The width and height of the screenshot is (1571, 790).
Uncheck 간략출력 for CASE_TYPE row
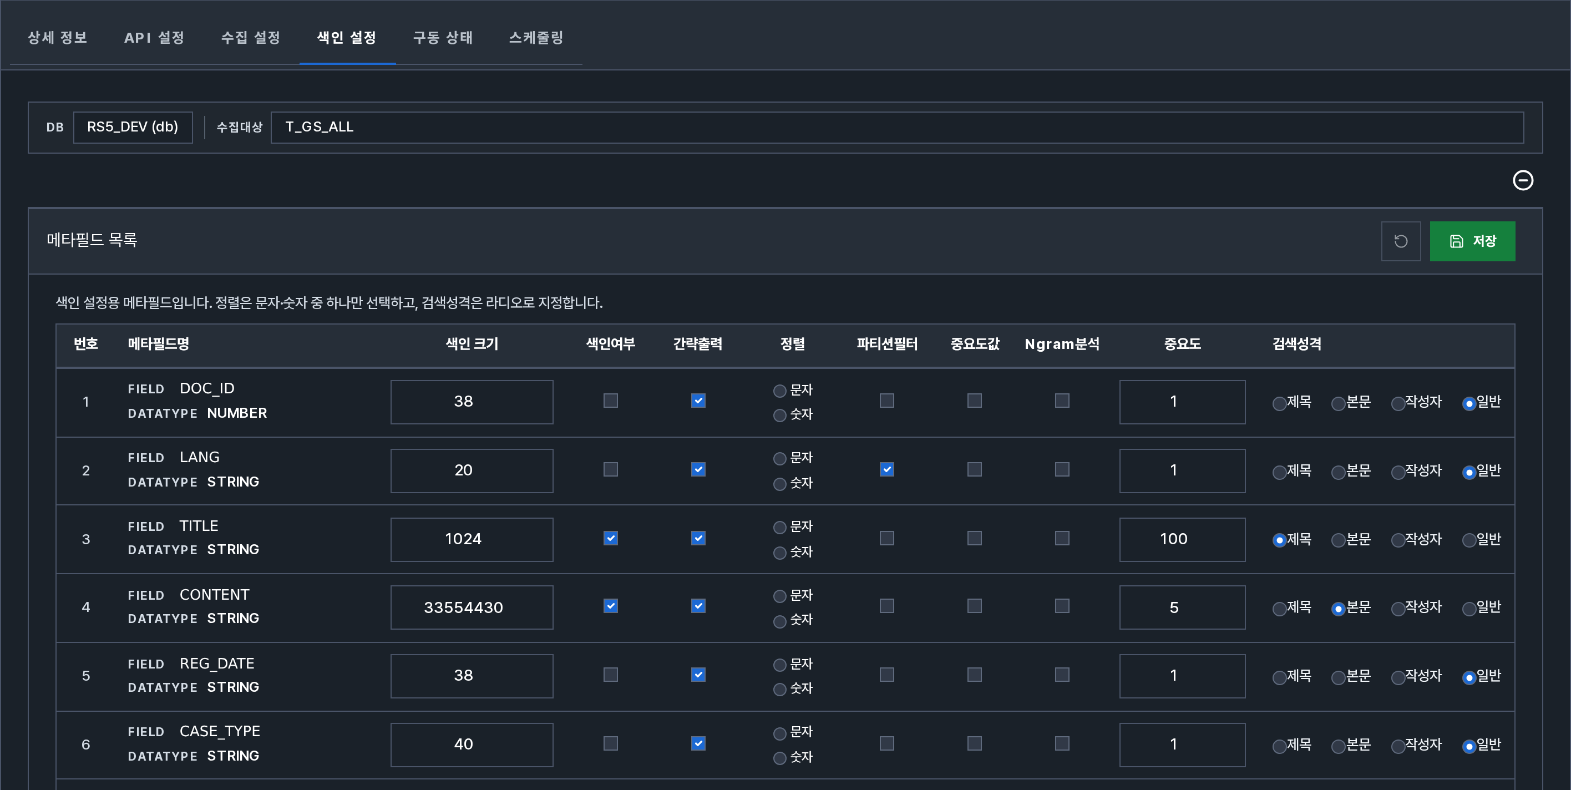click(698, 743)
